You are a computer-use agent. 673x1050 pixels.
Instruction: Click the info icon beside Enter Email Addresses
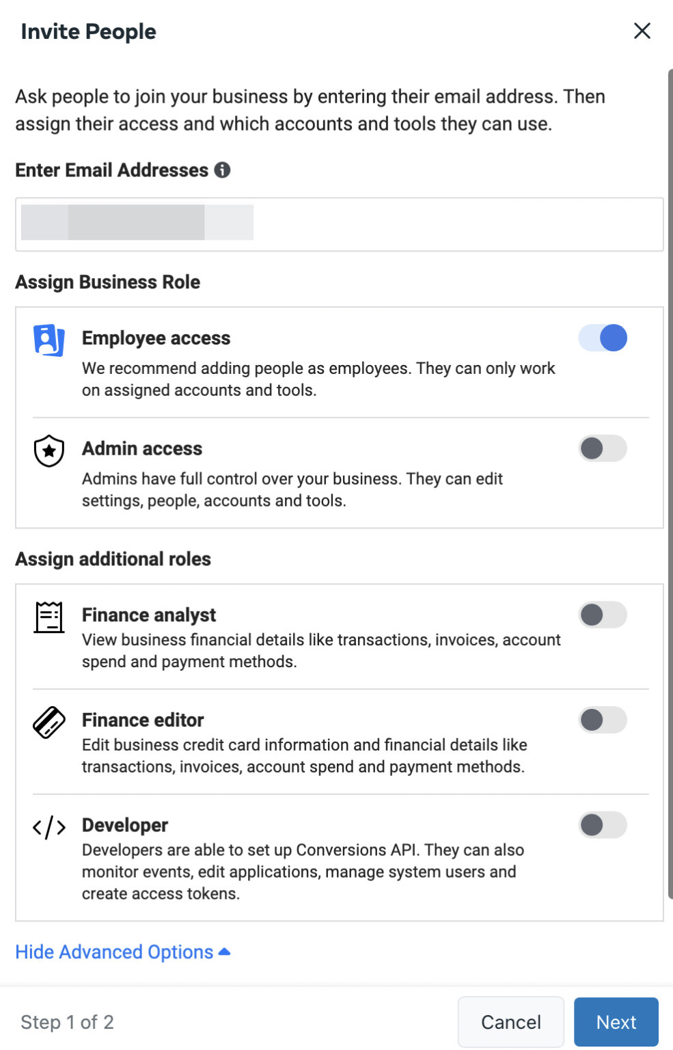(x=223, y=168)
